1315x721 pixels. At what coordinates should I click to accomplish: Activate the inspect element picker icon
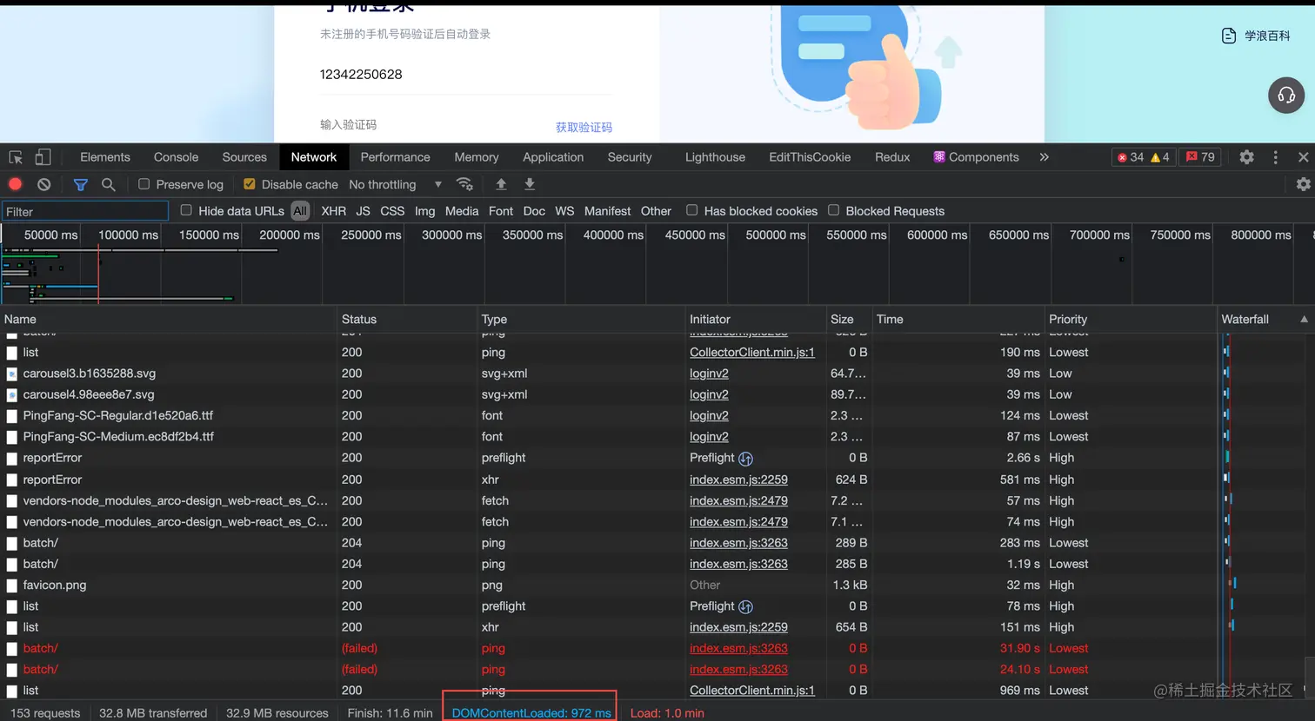(16, 157)
